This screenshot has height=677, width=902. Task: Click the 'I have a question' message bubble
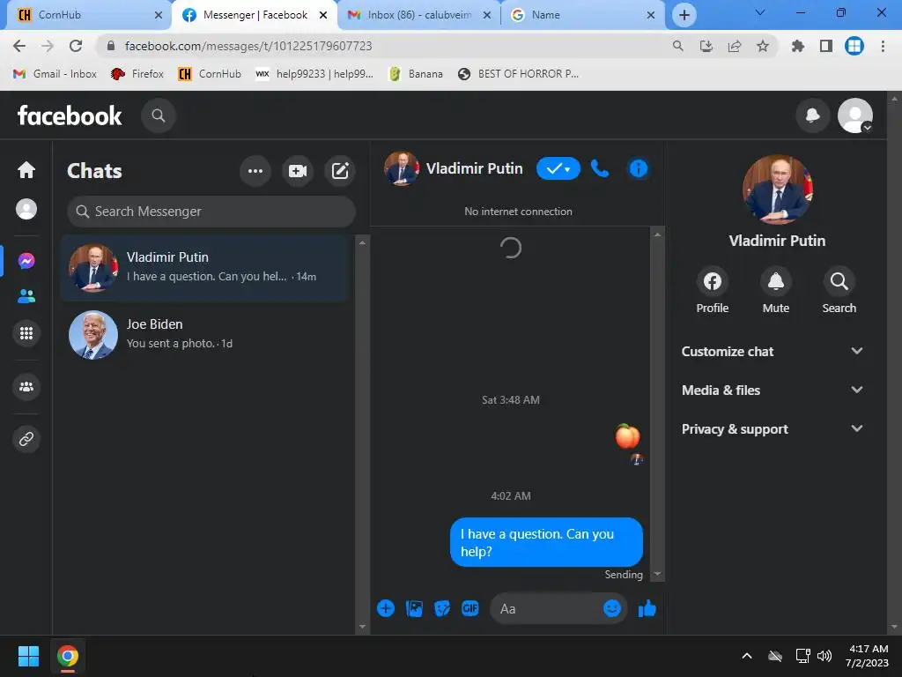[546, 542]
